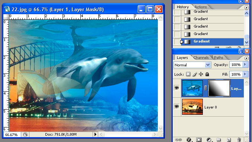Viewport: 252px width, 142px height.
Task: Click the Layers panel scroll up arrow
Action: click(246, 82)
